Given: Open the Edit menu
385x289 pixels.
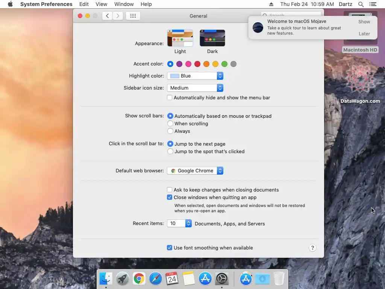Looking at the screenshot, I should (x=84, y=4).
